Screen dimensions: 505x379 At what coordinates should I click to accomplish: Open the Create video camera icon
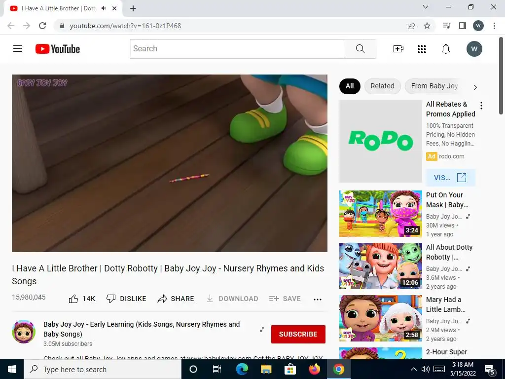(x=398, y=49)
